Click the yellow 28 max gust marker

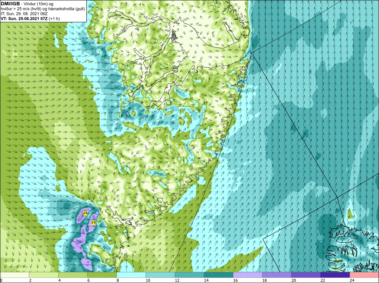point(85,213)
